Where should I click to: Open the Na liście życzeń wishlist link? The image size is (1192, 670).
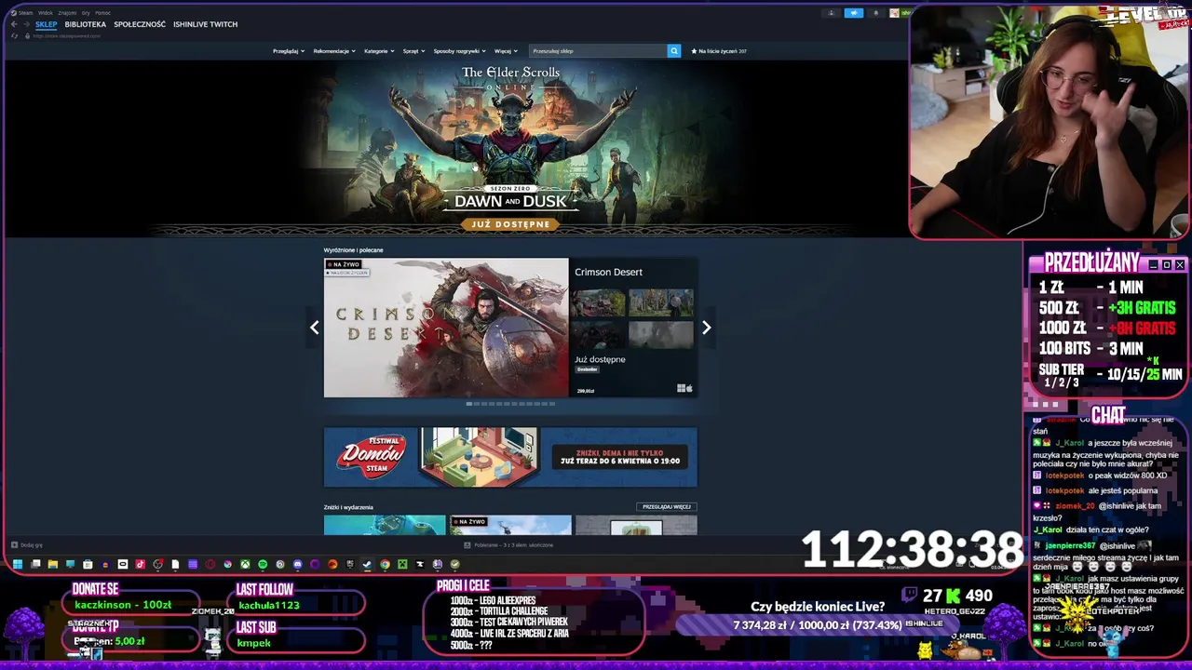[x=718, y=51]
